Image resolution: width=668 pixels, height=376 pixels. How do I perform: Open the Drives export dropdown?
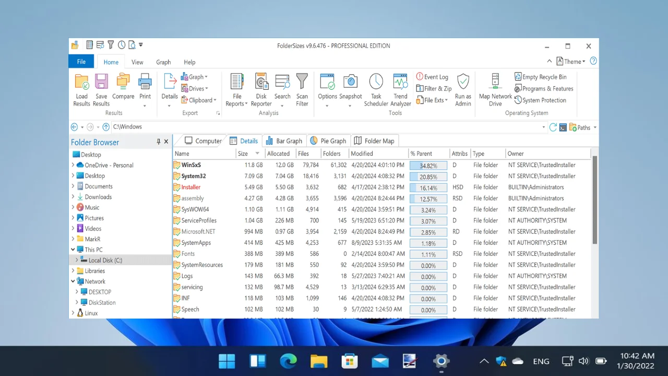(194, 88)
